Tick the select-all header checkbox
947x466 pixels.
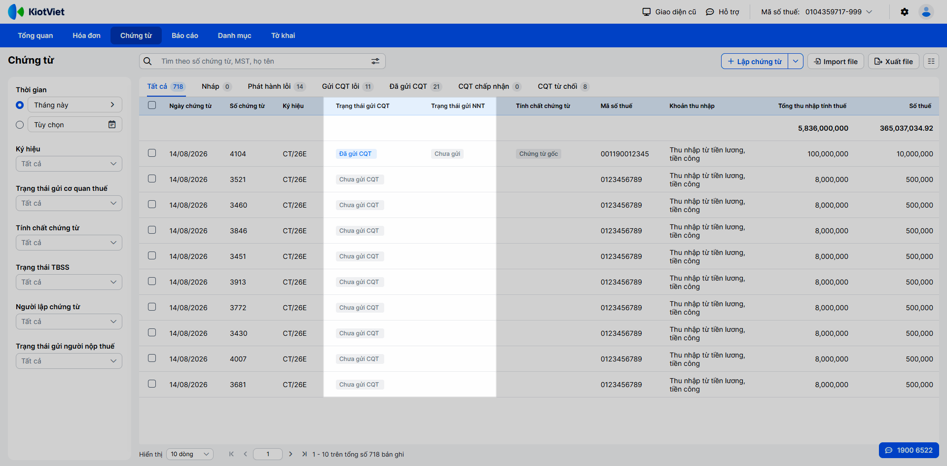click(x=152, y=105)
